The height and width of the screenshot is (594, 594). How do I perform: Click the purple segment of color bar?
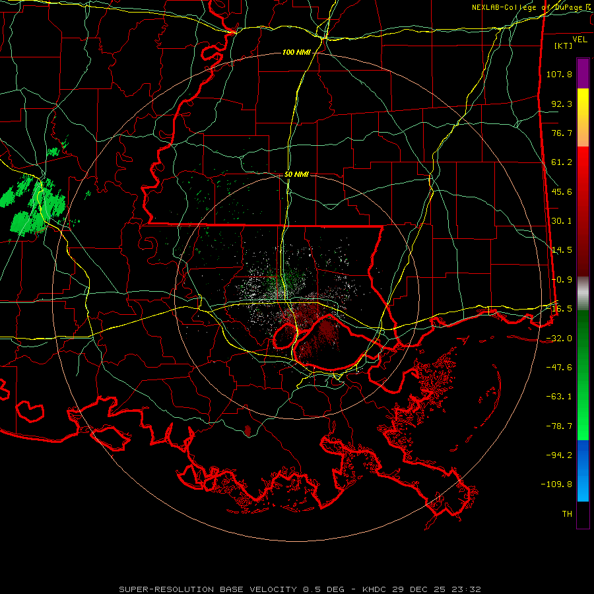coord(583,73)
